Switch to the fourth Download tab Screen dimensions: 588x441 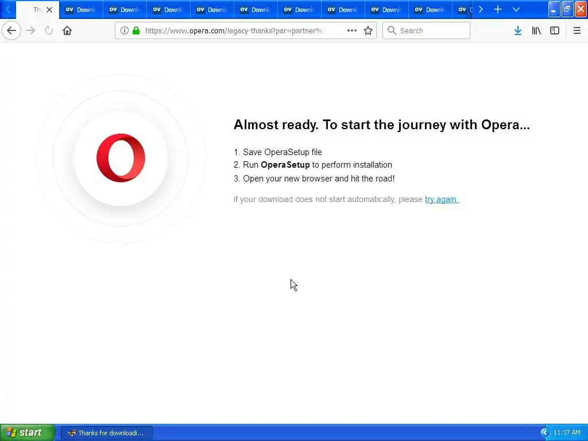click(x=212, y=10)
